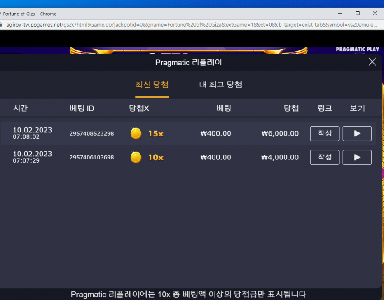Click the gold coin icon beside 15x
Screen dimensions: 384x300
point(136,133)
